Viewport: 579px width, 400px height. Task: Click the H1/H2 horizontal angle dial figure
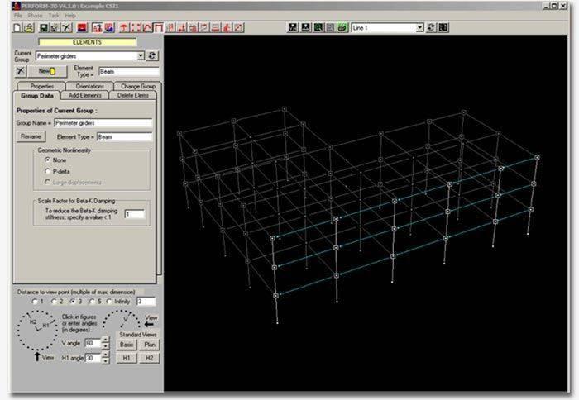(37, 331)
